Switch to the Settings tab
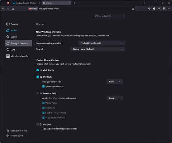This screenshot has width=172, height=143. pos(57,3)
